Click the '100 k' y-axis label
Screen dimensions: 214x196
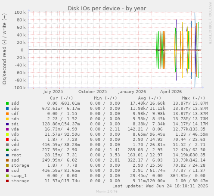[20, 12]
